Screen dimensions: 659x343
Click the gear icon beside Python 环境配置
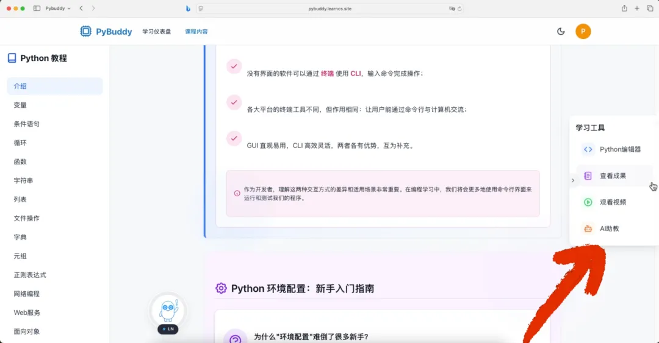pyautogui.click(x=221, y=288)
